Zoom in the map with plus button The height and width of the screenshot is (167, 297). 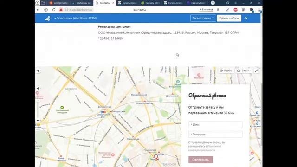[38, 89]
